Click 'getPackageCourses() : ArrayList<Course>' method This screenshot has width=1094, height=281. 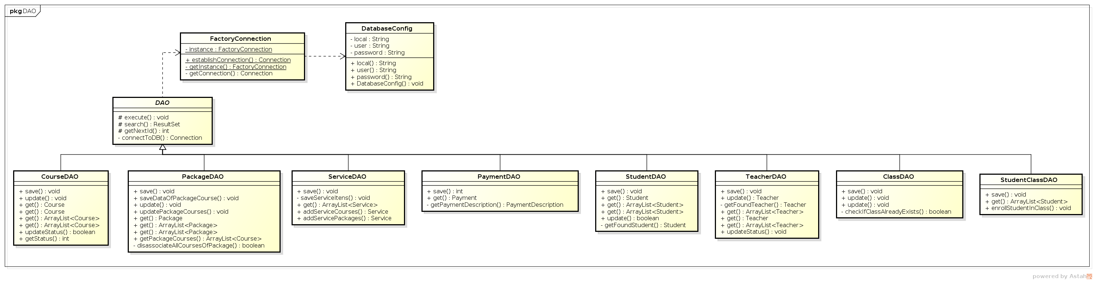click(x=197, y=239)
